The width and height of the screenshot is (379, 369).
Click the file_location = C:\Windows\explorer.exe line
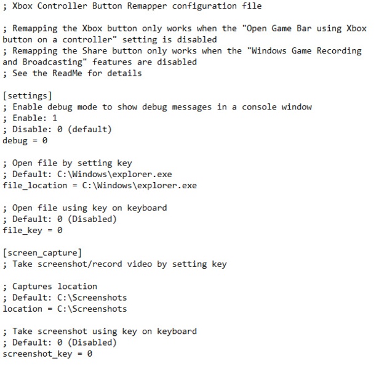click(100, 185)
